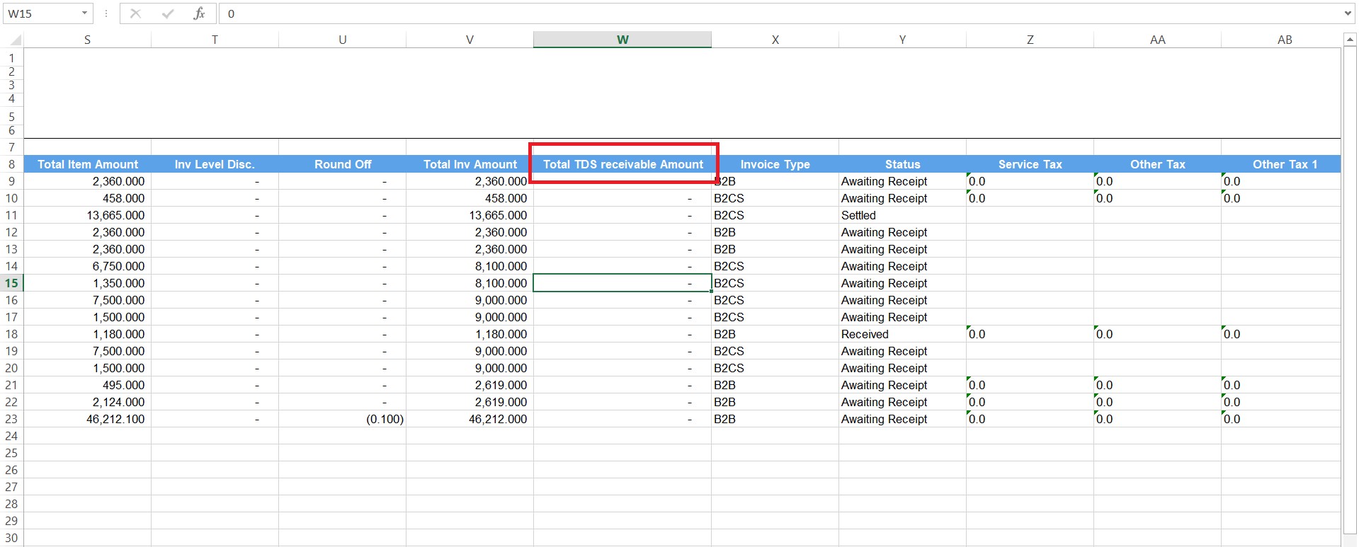Click the Invoice Type header cell
The height and width of the screenshot is (547, 1359).
(775, 164)
